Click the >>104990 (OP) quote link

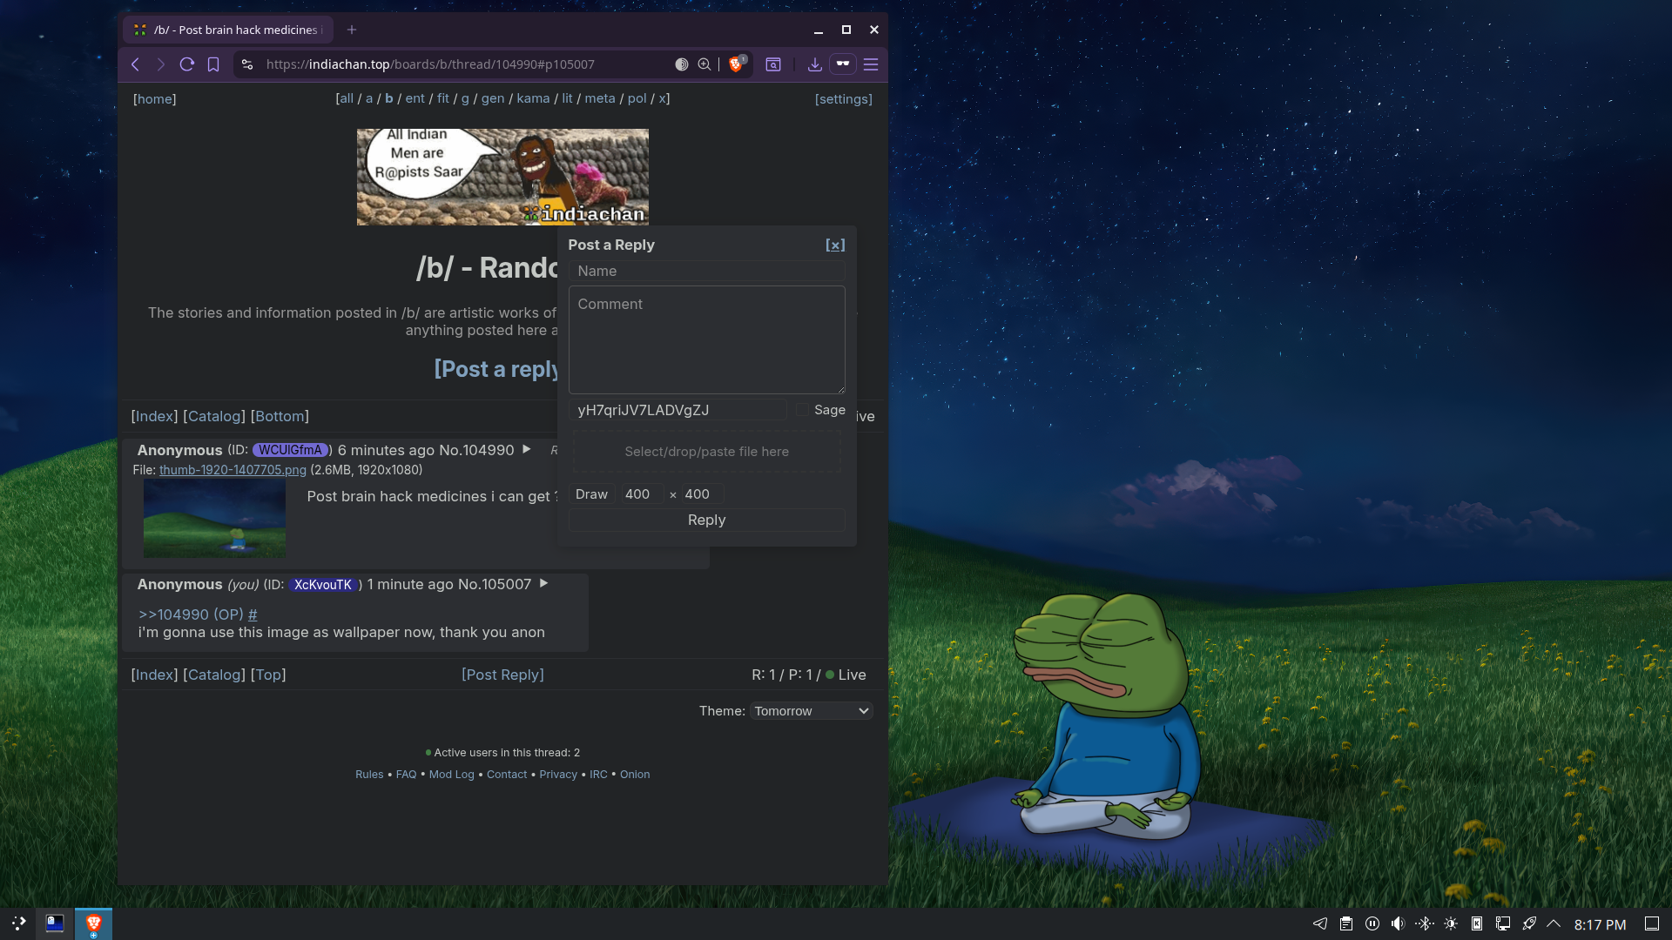pyautogui.click(x=191, y=614)
